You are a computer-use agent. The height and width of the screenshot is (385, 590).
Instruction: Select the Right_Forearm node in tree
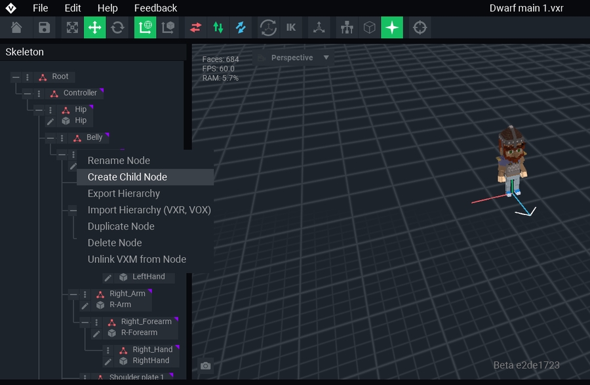146,321
